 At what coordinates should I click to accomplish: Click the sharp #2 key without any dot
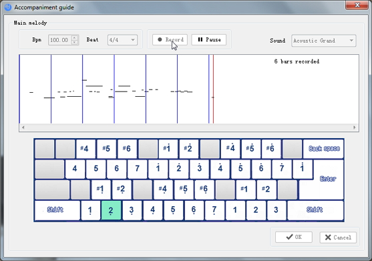pyautogui.click(x=266, y=190)
